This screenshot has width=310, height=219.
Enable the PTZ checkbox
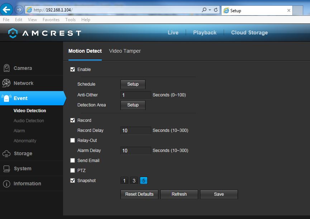pyautogui.click(x=72, y=170)
